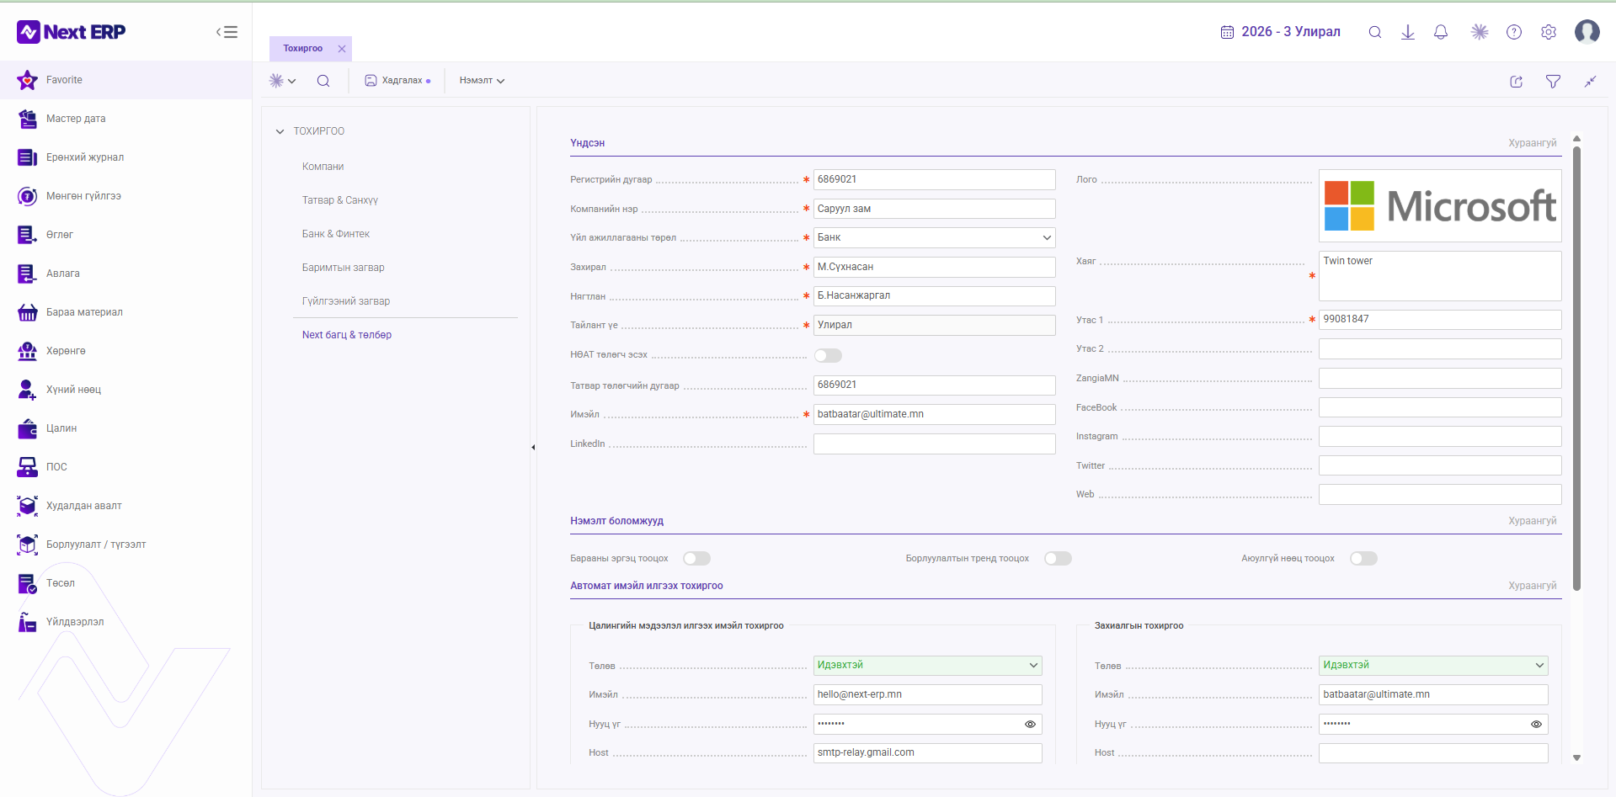Click the LinkedIn input field
Screen dimensions: 1616x797
coord(934,444)
